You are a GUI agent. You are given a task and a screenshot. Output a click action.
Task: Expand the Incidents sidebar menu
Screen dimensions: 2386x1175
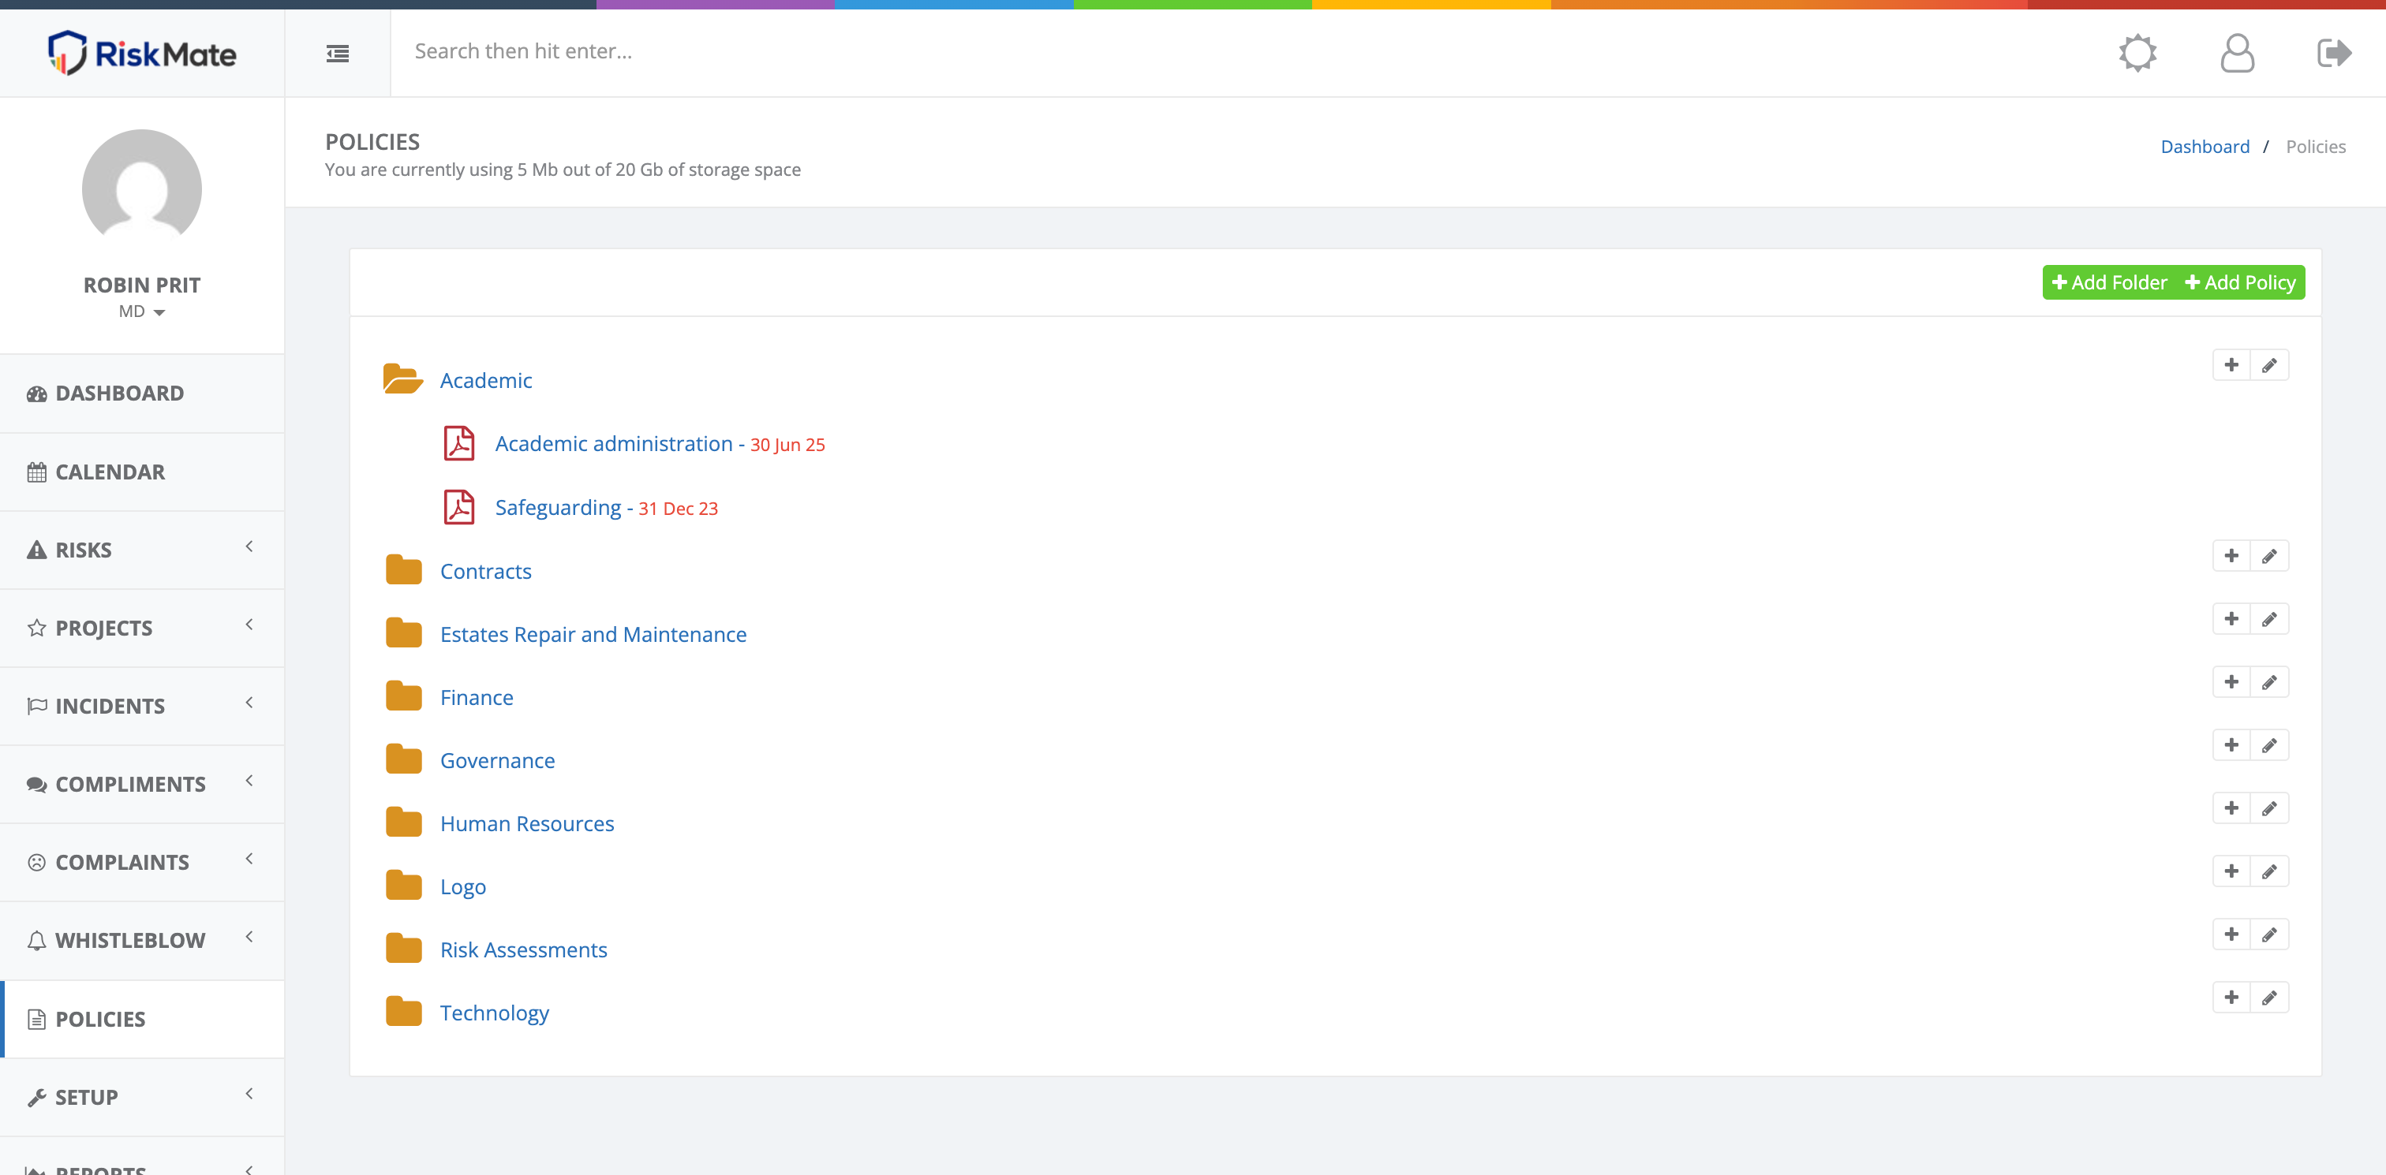142,706
